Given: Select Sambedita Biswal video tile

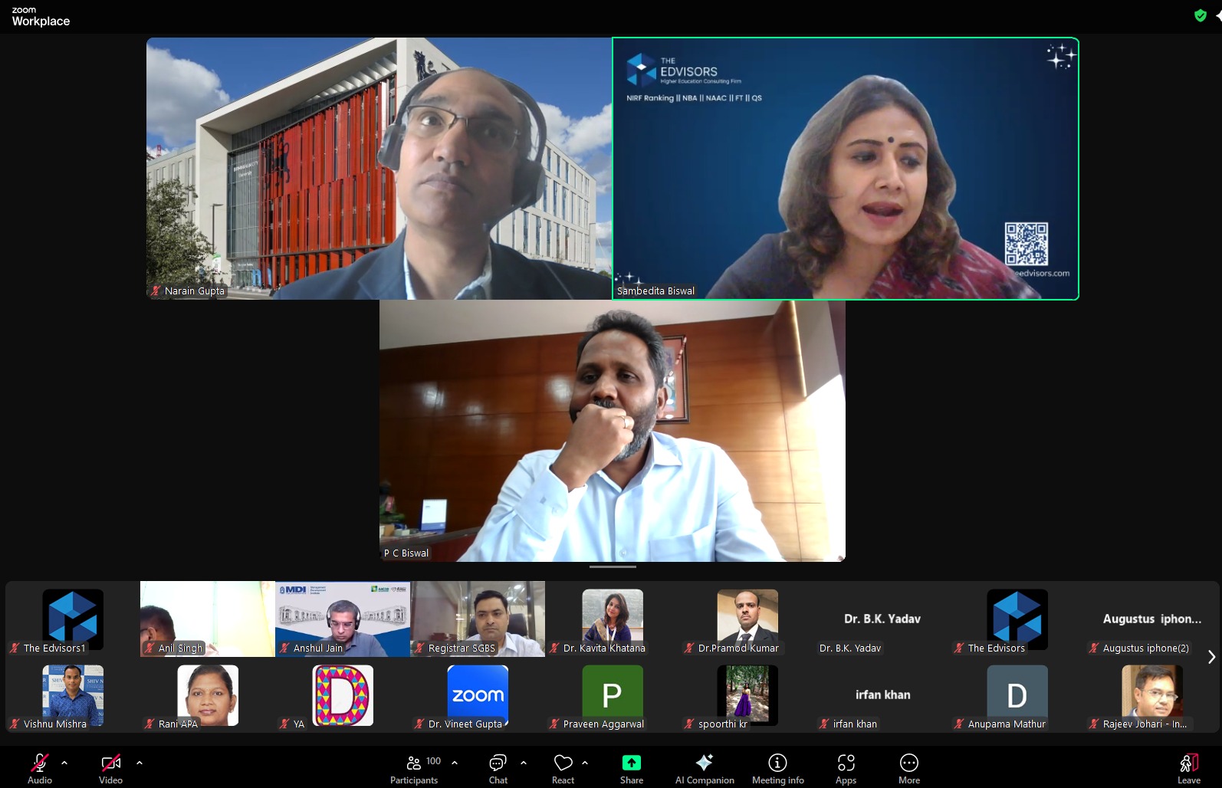Looking at the screenshot, I should pos(846,168).
